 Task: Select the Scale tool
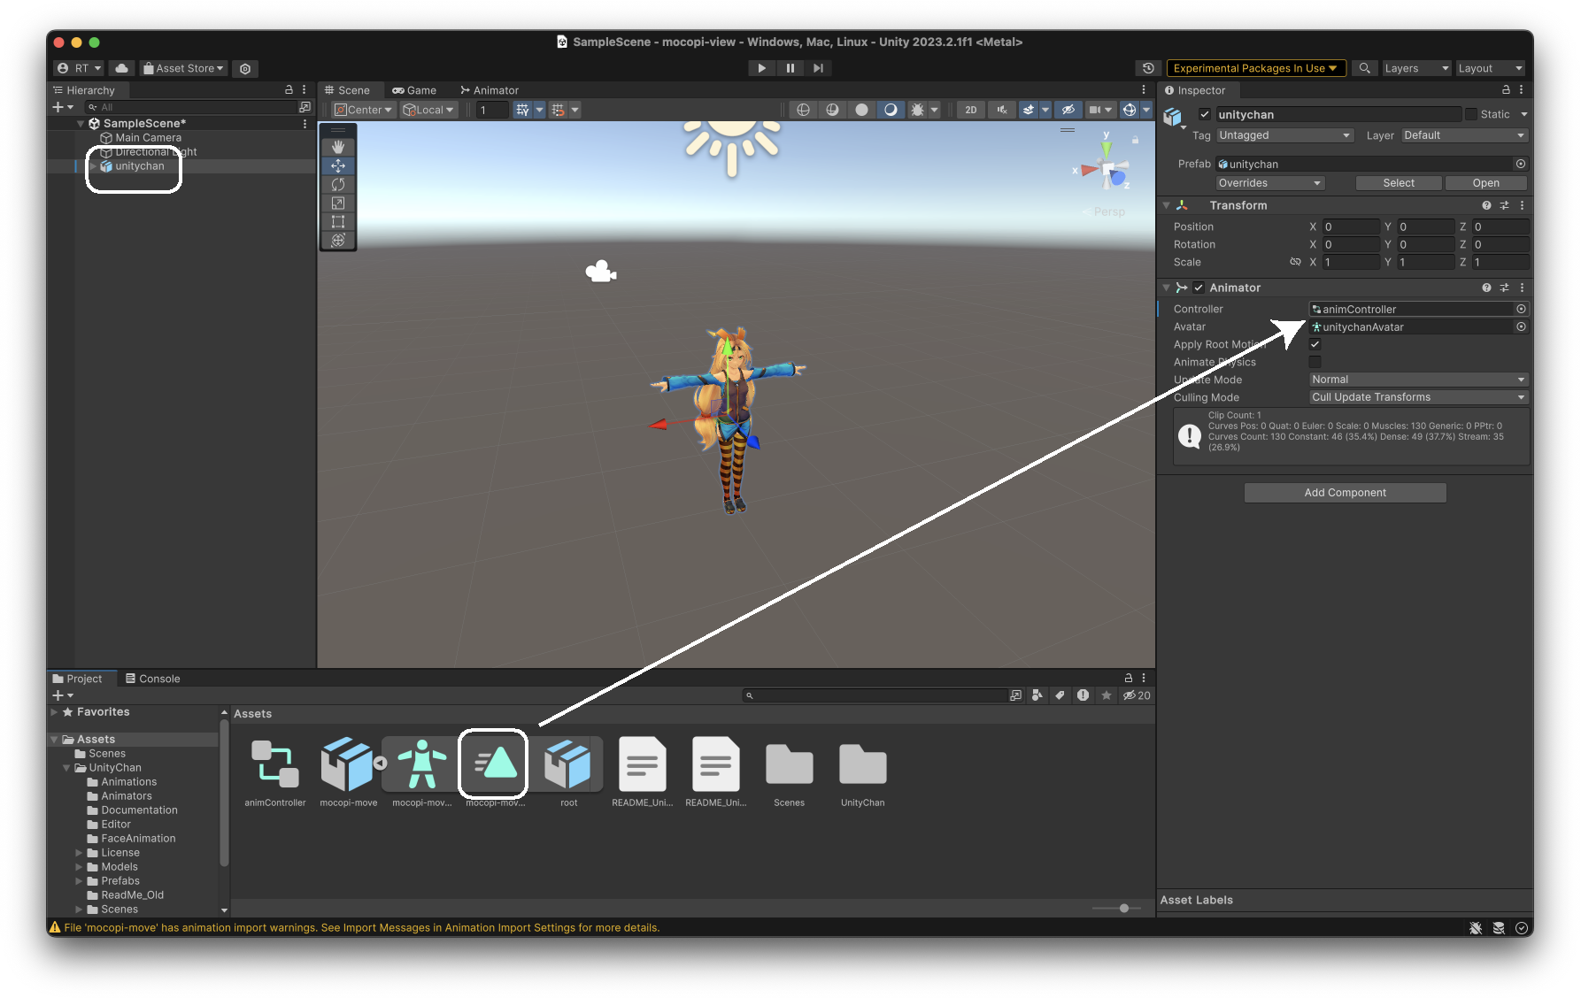point(338,203)
